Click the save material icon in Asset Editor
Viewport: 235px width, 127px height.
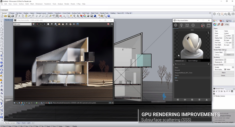pos(192,100)
